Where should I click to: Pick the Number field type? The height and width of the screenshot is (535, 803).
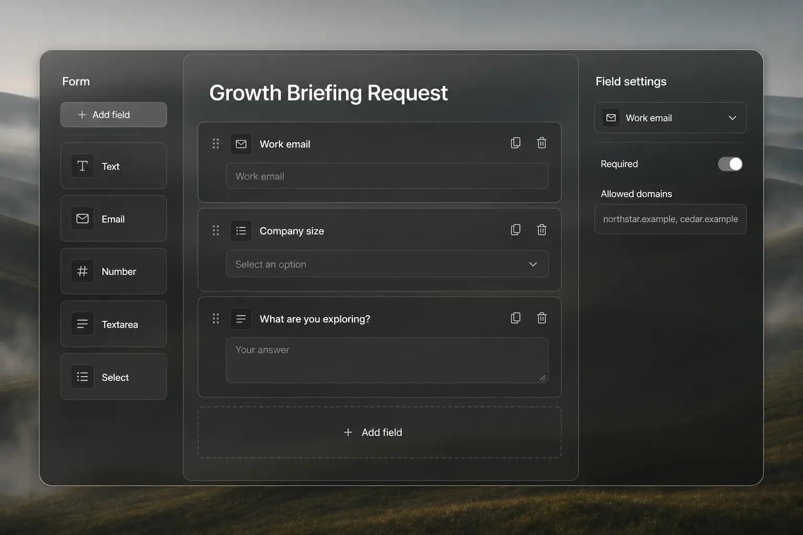pyautogui.click(x=113, y=271)
